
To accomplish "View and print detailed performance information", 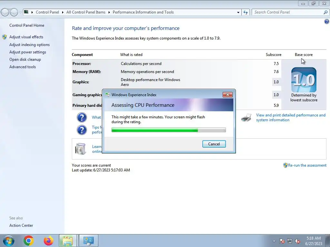I will click(x=291, y=118).
